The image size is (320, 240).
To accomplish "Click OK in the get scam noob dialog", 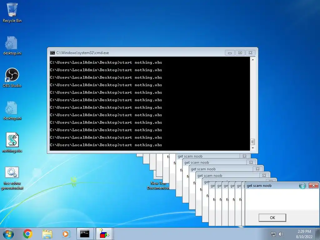I will tap(272, 217).
